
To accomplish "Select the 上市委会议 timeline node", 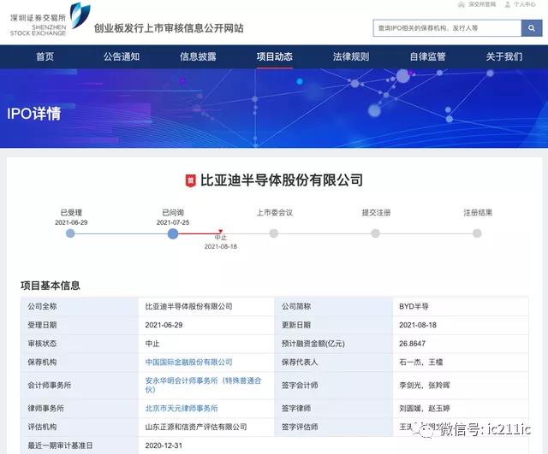I will coord(274,233).
